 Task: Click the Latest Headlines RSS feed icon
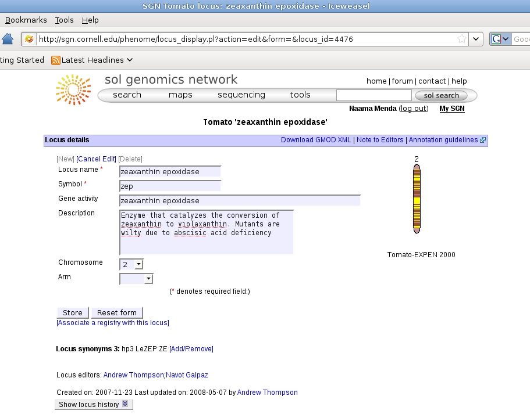point(56,60)
